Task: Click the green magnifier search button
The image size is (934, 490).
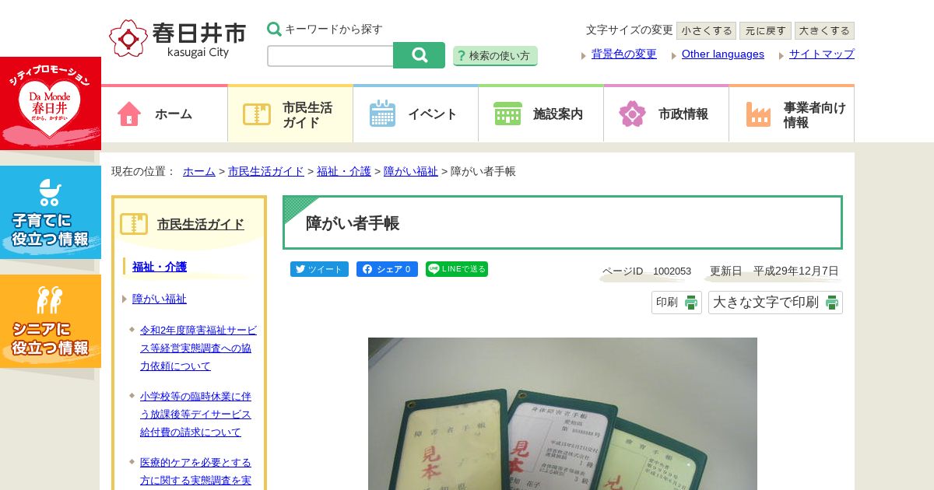Action: [419, 55]
